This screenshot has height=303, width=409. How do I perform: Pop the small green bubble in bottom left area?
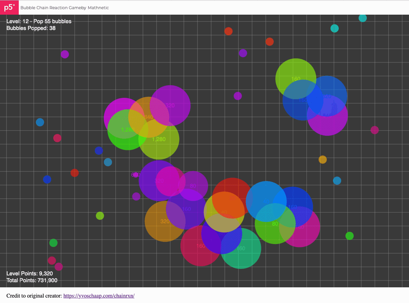pos(53,243)
